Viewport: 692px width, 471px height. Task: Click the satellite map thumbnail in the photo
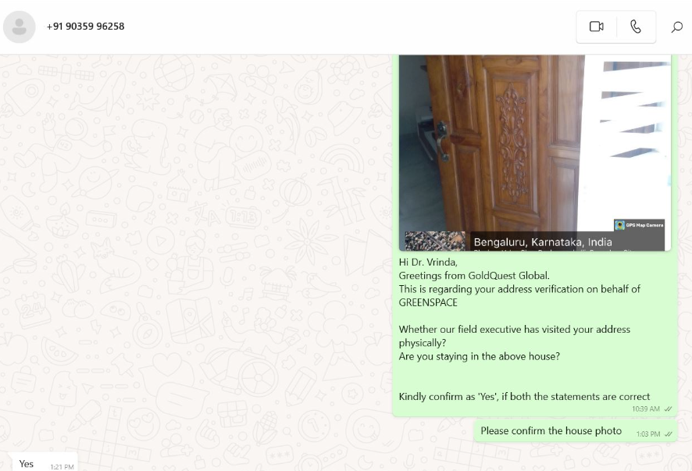click(435, 241)
